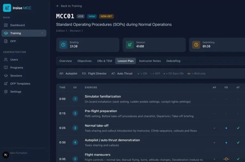This screenshot has height=162, width=245.
Task: Select the OBs & TEM tab
Action: click(105, 61)
